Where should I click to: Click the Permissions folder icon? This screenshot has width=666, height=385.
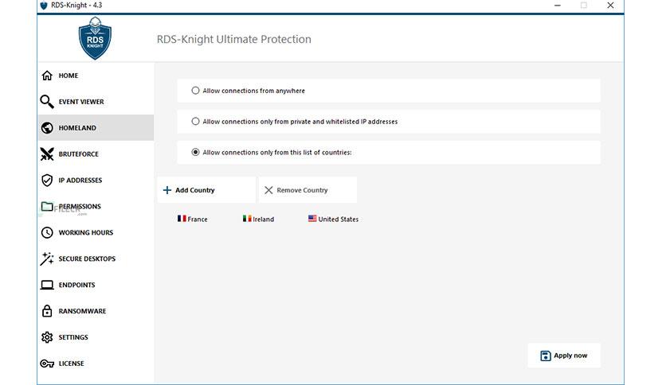coord(47,207)
